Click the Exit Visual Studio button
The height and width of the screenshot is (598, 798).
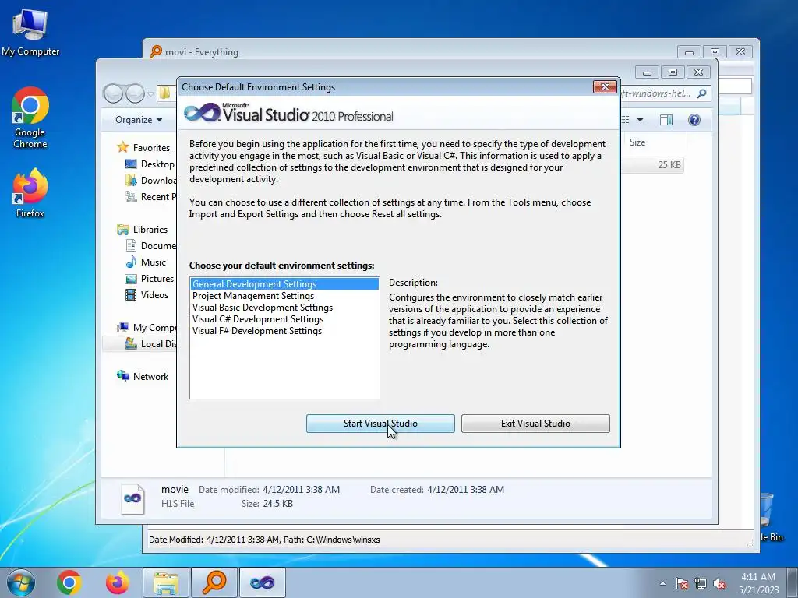[x=535, y=424]
